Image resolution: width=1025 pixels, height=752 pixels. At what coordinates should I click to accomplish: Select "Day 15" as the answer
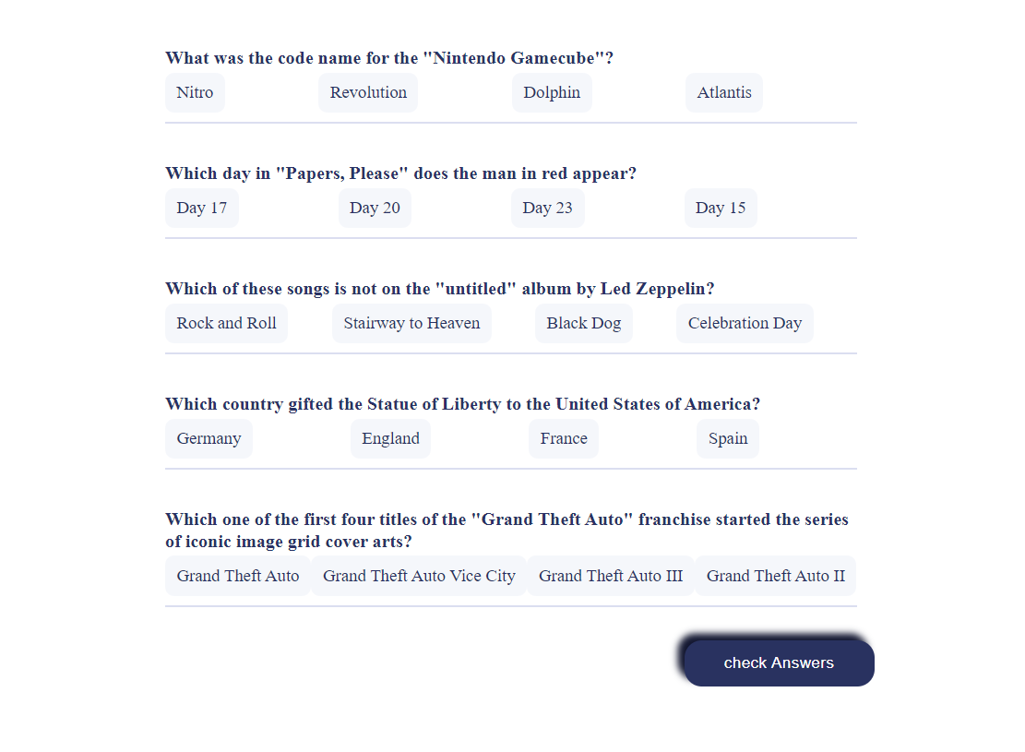[x=721, y=208]
